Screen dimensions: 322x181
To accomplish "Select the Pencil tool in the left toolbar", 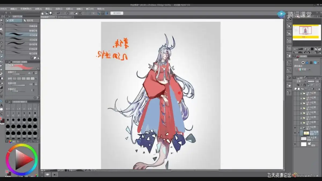I will pyautogui.click(x=1, y=57).
